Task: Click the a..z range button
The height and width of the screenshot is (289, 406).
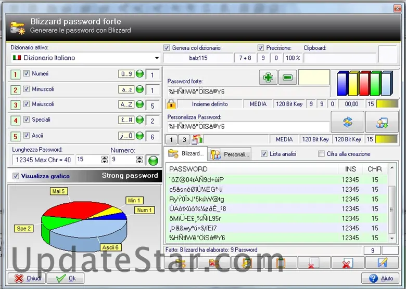Action: pos(126,89)
